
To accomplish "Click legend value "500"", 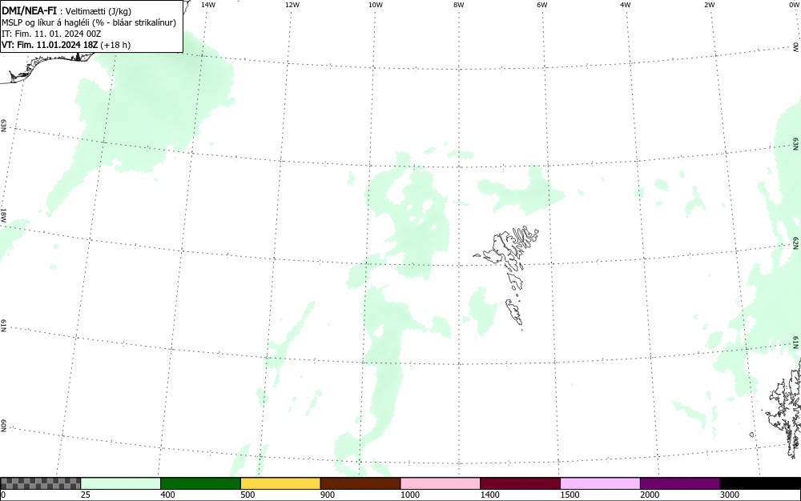I will (x=248, y=495).
